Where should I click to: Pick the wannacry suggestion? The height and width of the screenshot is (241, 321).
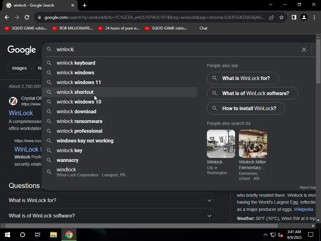[x=119, y=160]
